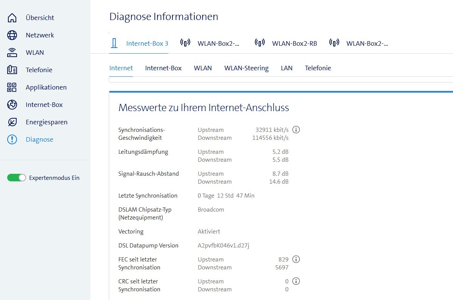Click the Telefonie phone icon
This screenshot has width=453, height=300.
pyautogui.click(x=12, y=70)
